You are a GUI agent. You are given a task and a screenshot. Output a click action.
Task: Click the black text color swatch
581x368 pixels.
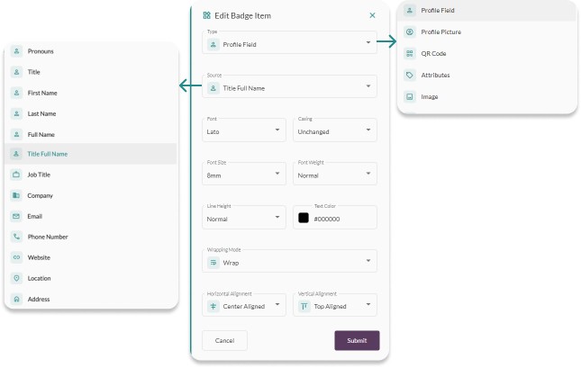click(304, 219)
